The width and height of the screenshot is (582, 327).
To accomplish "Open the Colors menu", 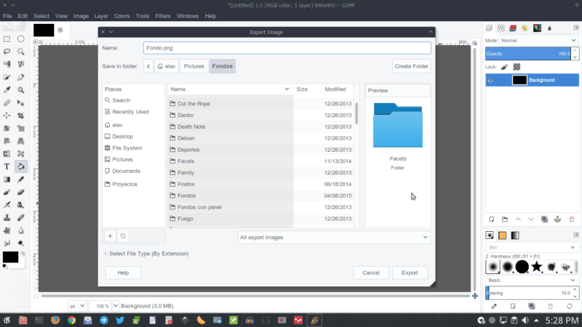I will pos(121,15).
